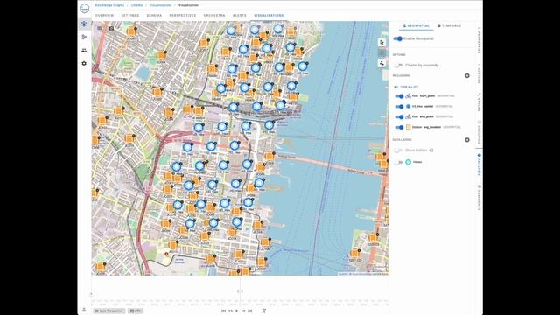
Task: Toggle H3_Hex center layer switch
Action: click(x=399, y=107)
